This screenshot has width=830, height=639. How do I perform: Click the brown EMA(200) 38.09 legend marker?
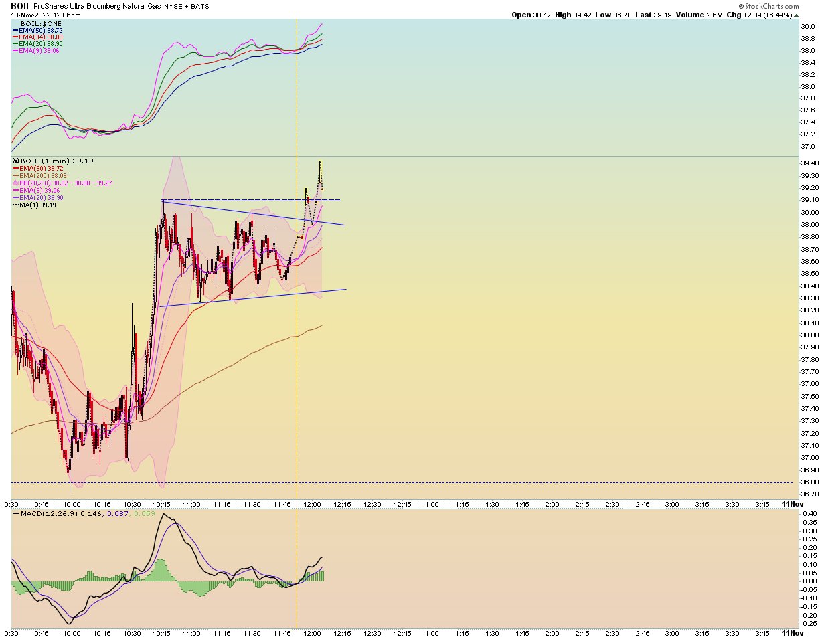tap(16, 176)
